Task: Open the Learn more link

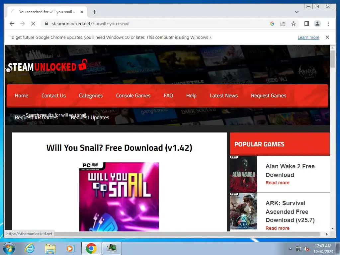Action: tap(308, 37)
